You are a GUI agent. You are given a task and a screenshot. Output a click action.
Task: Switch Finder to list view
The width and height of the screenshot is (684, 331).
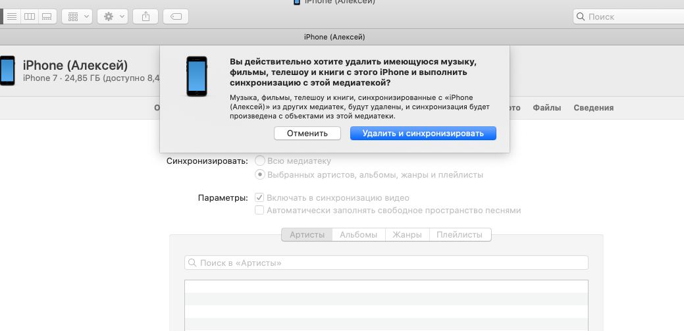pyautogui.click(x=12, y=16)
